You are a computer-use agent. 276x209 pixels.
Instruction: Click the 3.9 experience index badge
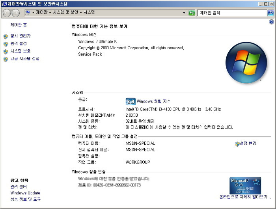click(x=131, y=101)
